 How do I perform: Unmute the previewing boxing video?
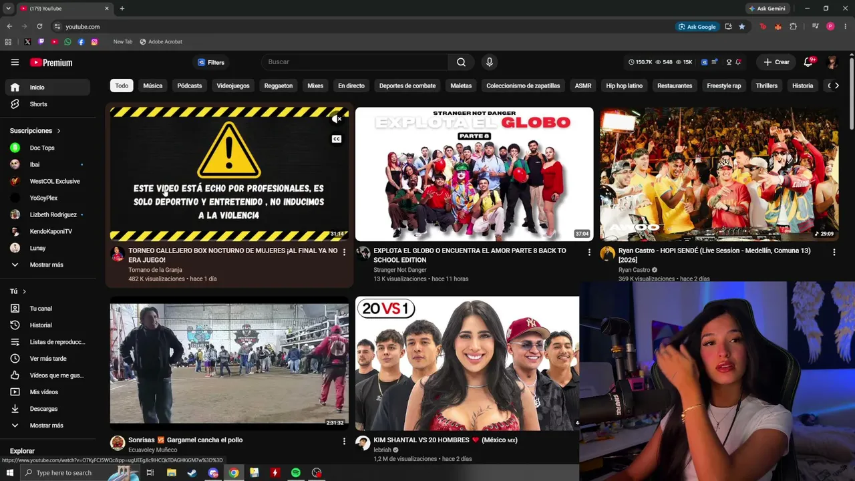[x=337, y=119]
